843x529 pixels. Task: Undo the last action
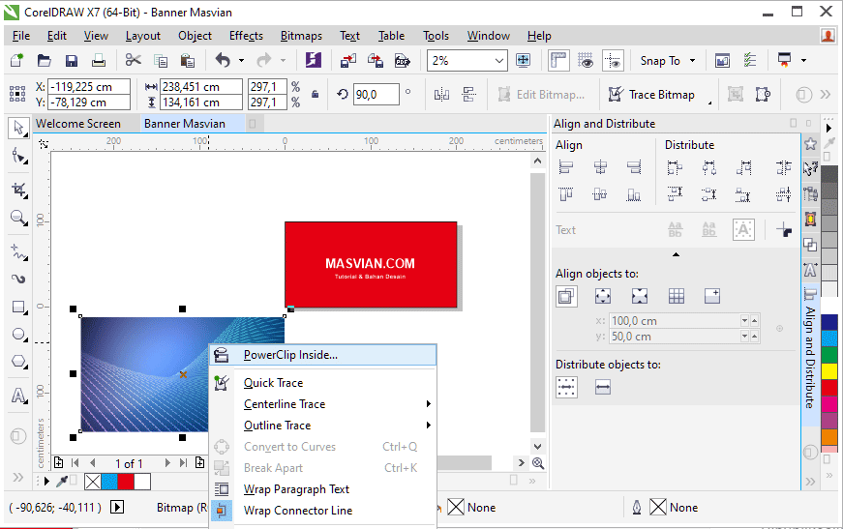click(223, 60)
